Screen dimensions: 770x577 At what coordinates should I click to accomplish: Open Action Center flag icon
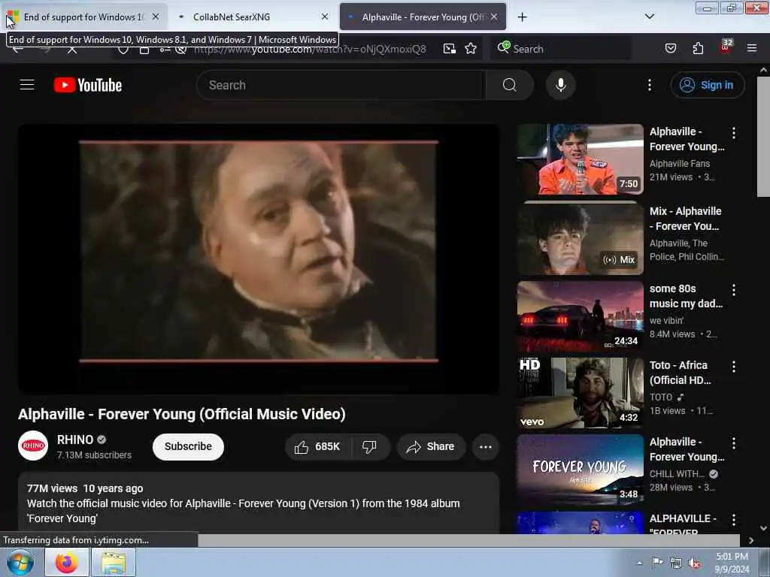657,563
